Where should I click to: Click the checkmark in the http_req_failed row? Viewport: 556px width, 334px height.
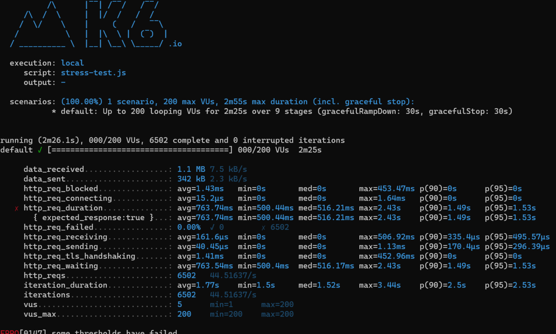(212, 227)
